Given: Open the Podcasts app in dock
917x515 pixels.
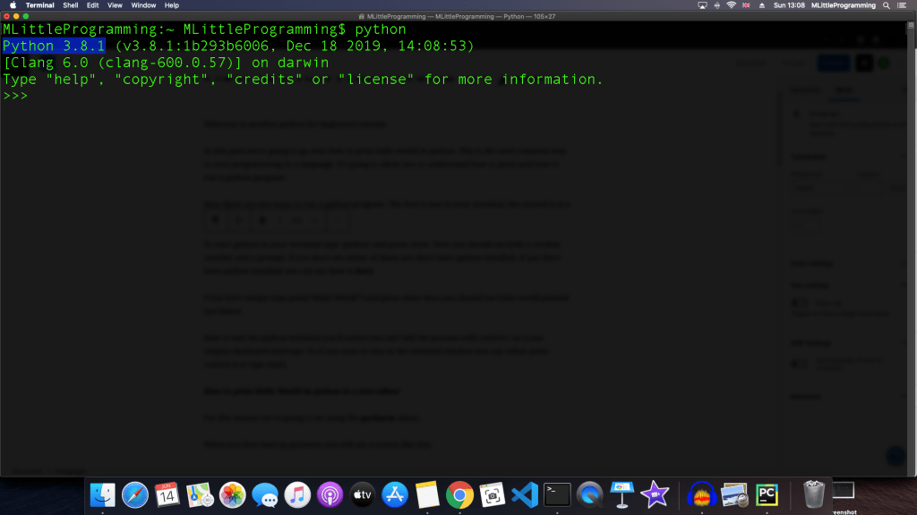Looking at the screenshot, I should pos(330,494).
